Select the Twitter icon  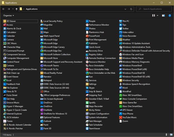click(121, 28)
